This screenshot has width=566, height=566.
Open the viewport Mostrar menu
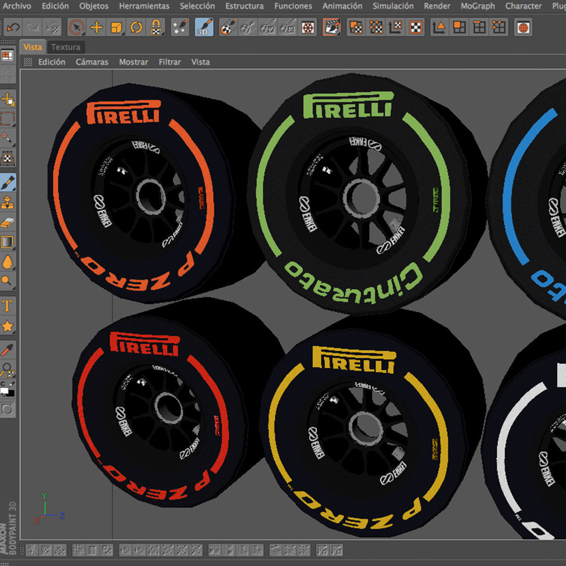point(133,62)
